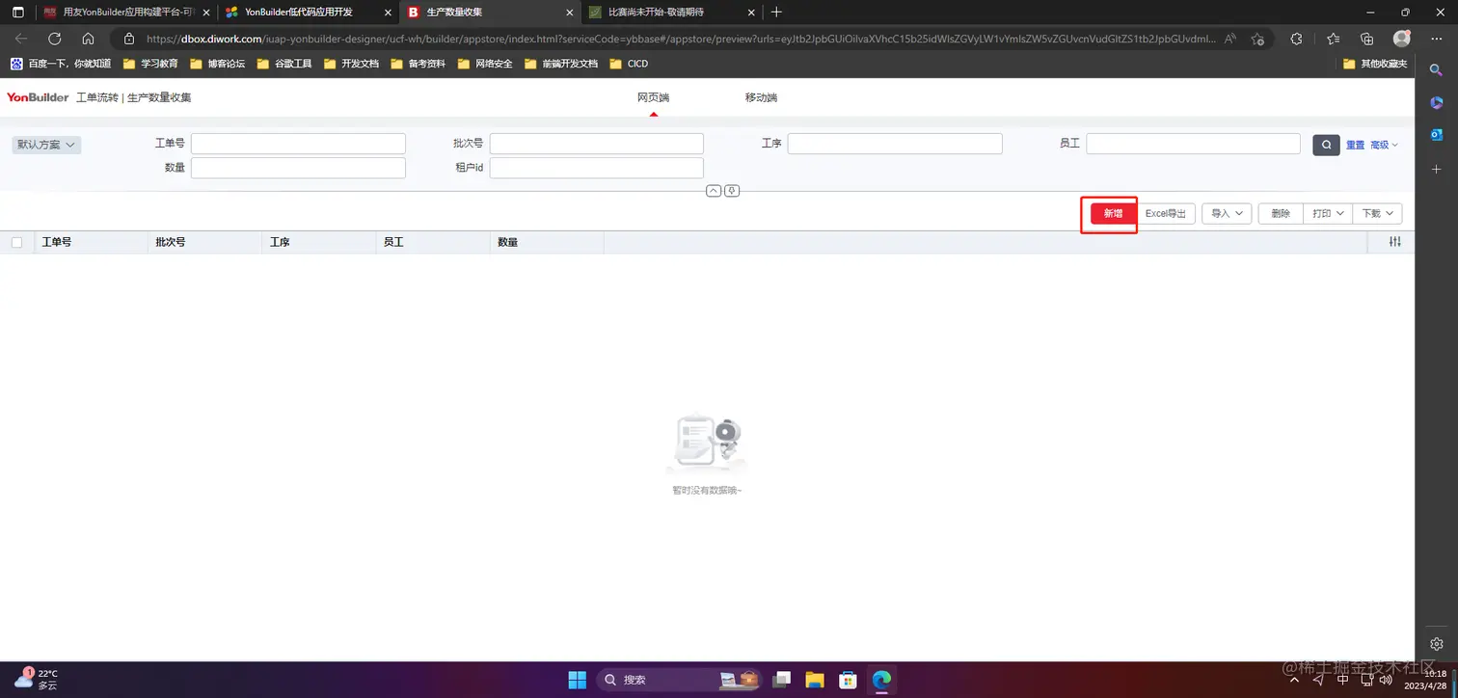Expand the 导入 import dropdown
This screenshot has height=698, width=1458.
click(1226, 213)
